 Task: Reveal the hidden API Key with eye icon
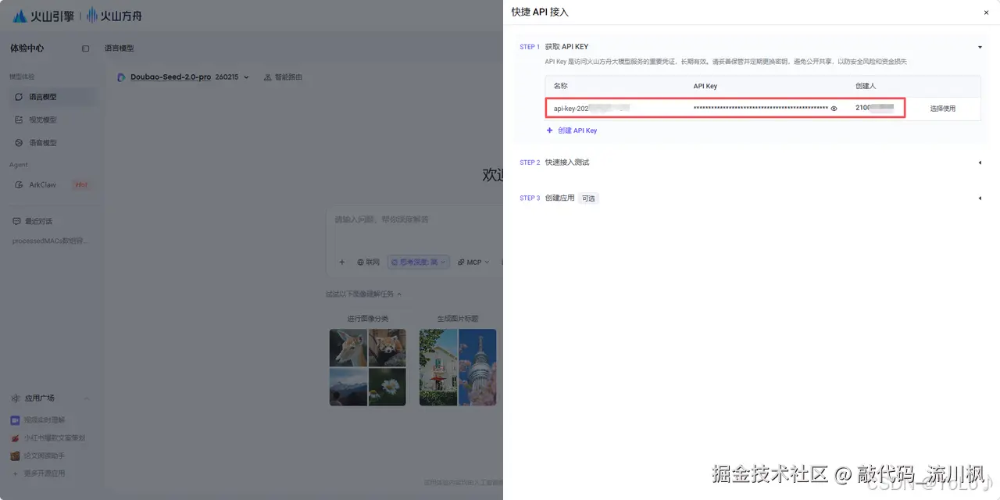tap(834, 109)
